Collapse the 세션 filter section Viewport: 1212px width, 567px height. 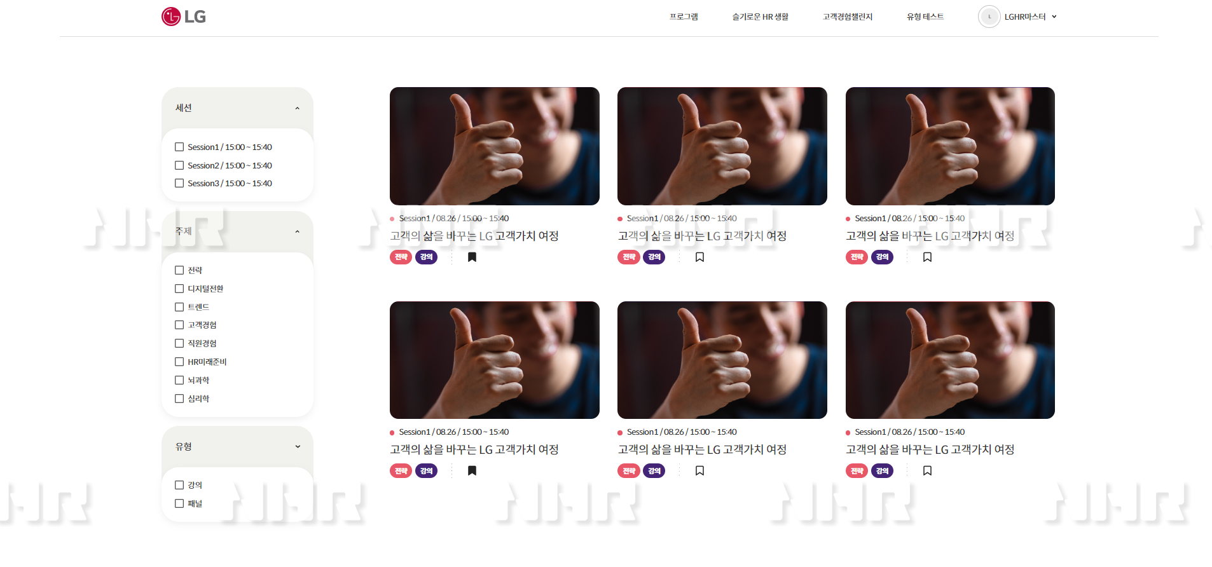[297, 108]
